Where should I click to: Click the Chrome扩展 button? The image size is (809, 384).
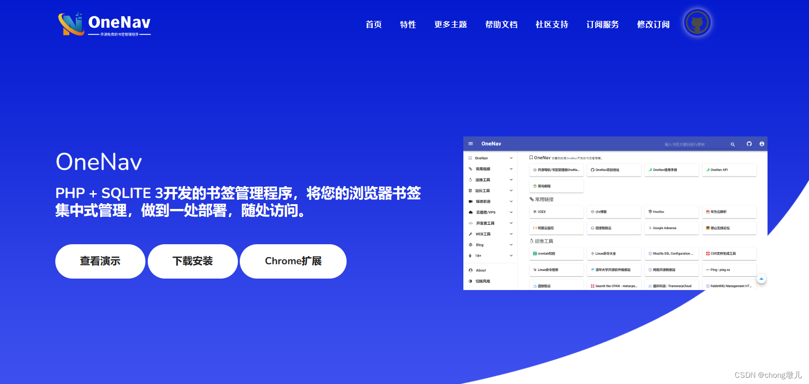point(293,261)
